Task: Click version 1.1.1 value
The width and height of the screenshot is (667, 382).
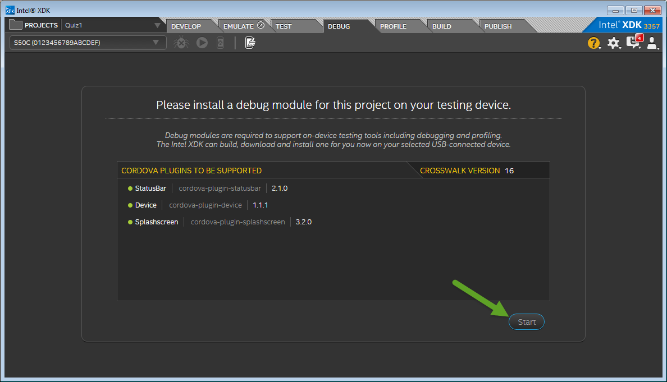Action: pyautogui.click(x=261, y=205)
